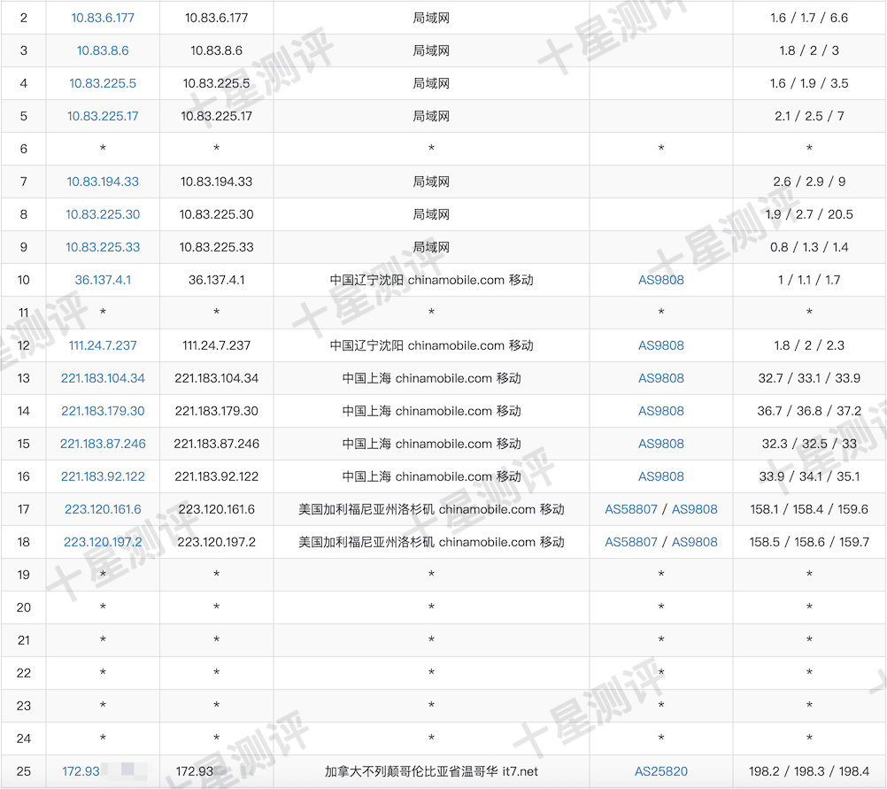
Task: Open AS9808 in the 221.183.92.122 row
Action: (x=660, y=477)
